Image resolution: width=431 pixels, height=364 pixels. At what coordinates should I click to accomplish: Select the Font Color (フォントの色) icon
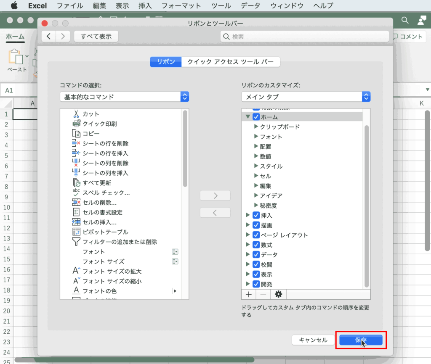[x=76, y=290]
